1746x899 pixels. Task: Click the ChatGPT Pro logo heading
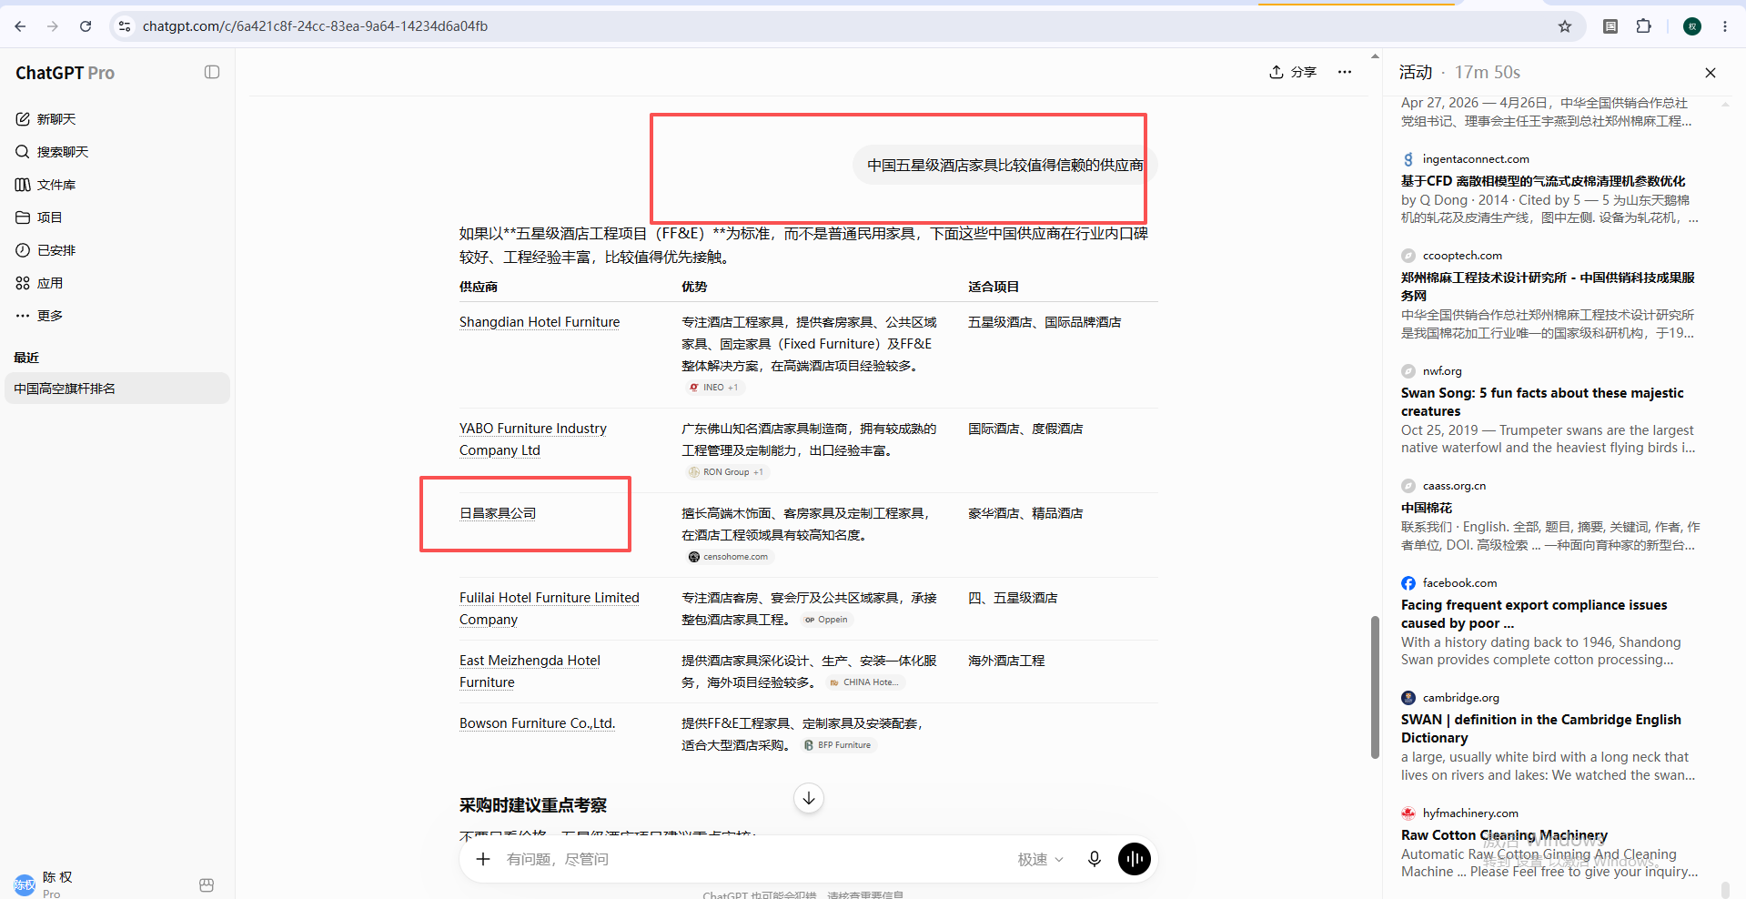click(65, 73)
